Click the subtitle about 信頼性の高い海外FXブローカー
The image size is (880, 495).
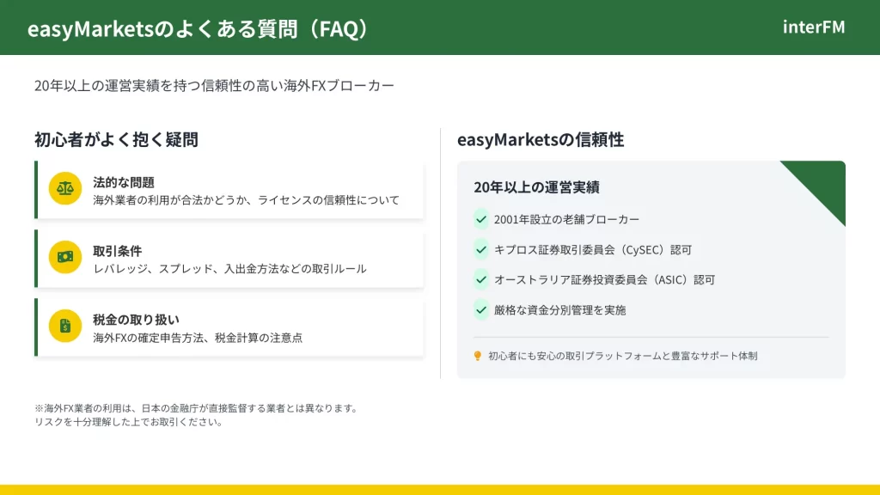coord(214,86)
